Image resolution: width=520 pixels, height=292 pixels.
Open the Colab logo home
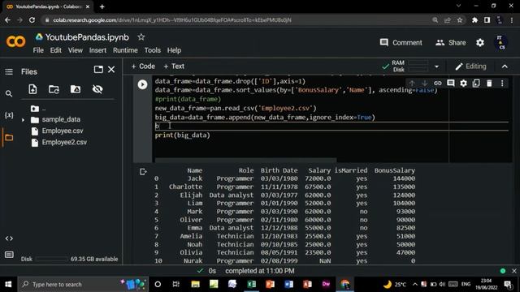pos(15,41)
